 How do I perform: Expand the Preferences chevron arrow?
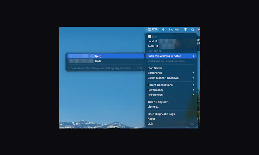[x=193, y=95]
